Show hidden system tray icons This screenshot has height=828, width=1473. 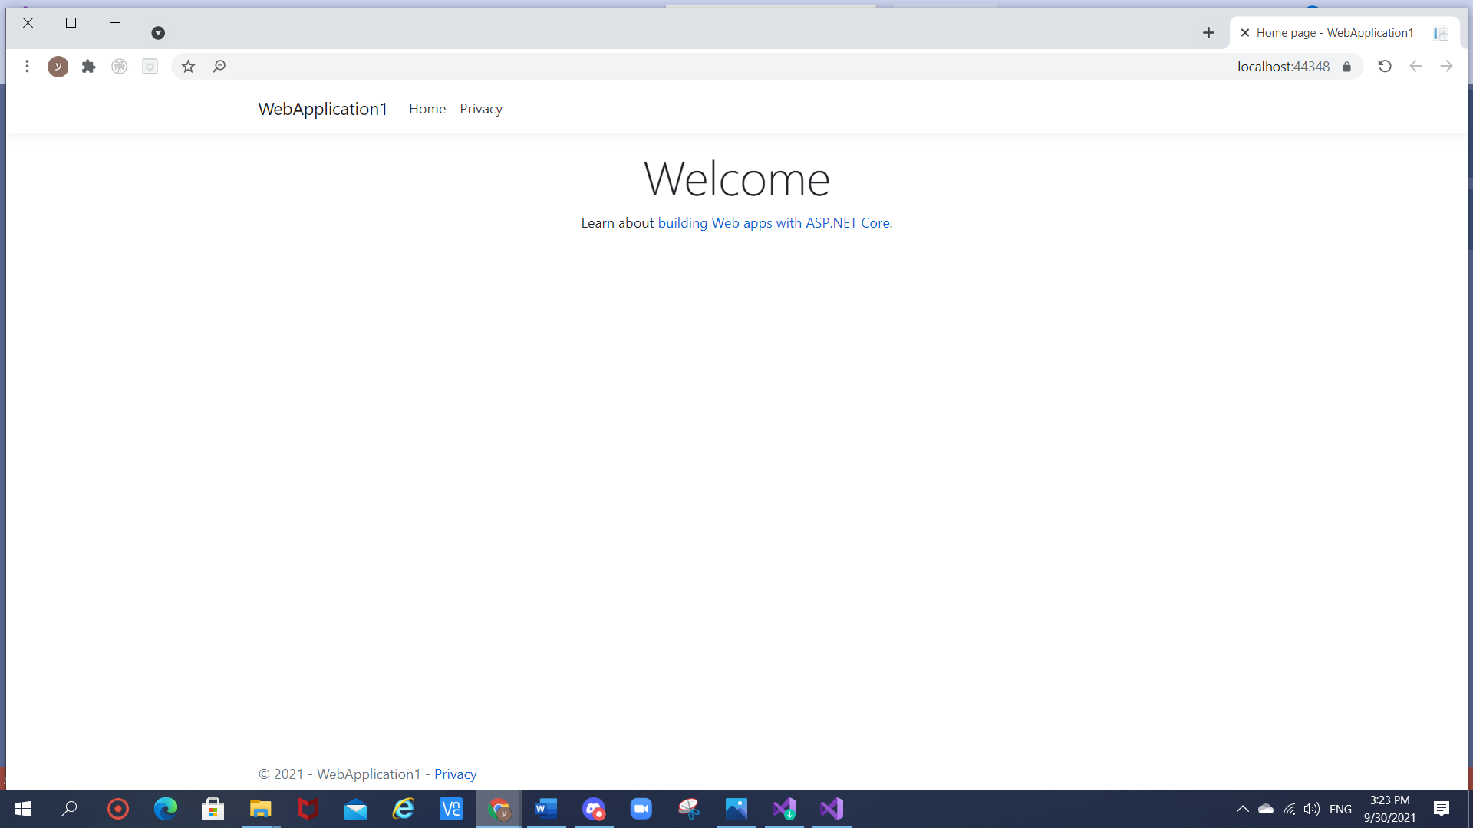pyautogui.click(x=1243, y=809)
